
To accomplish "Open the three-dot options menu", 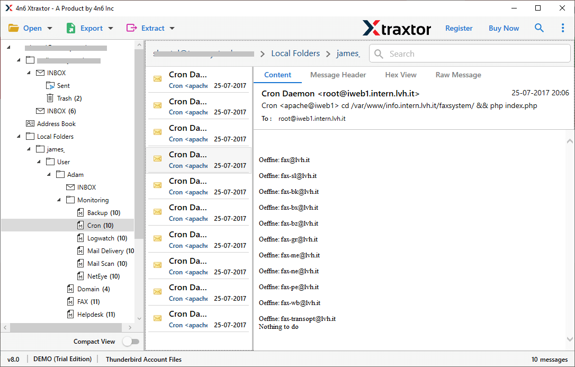I will [x=563, y=28].
